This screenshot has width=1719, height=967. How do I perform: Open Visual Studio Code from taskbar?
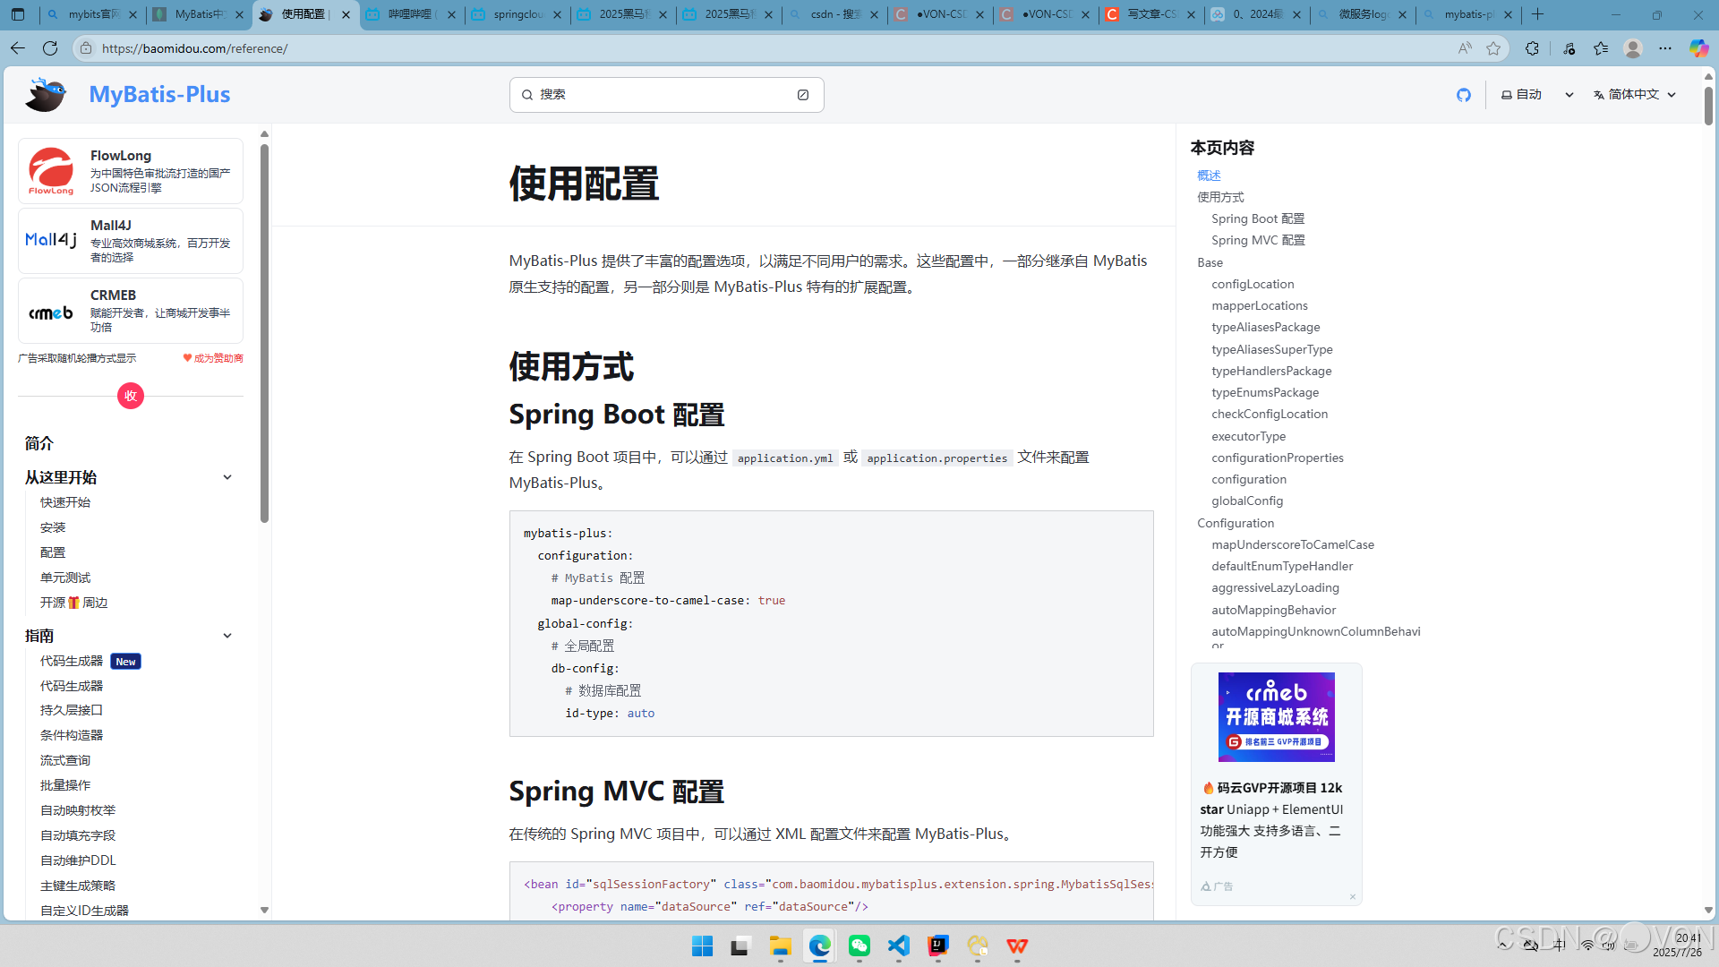(899, 946)
